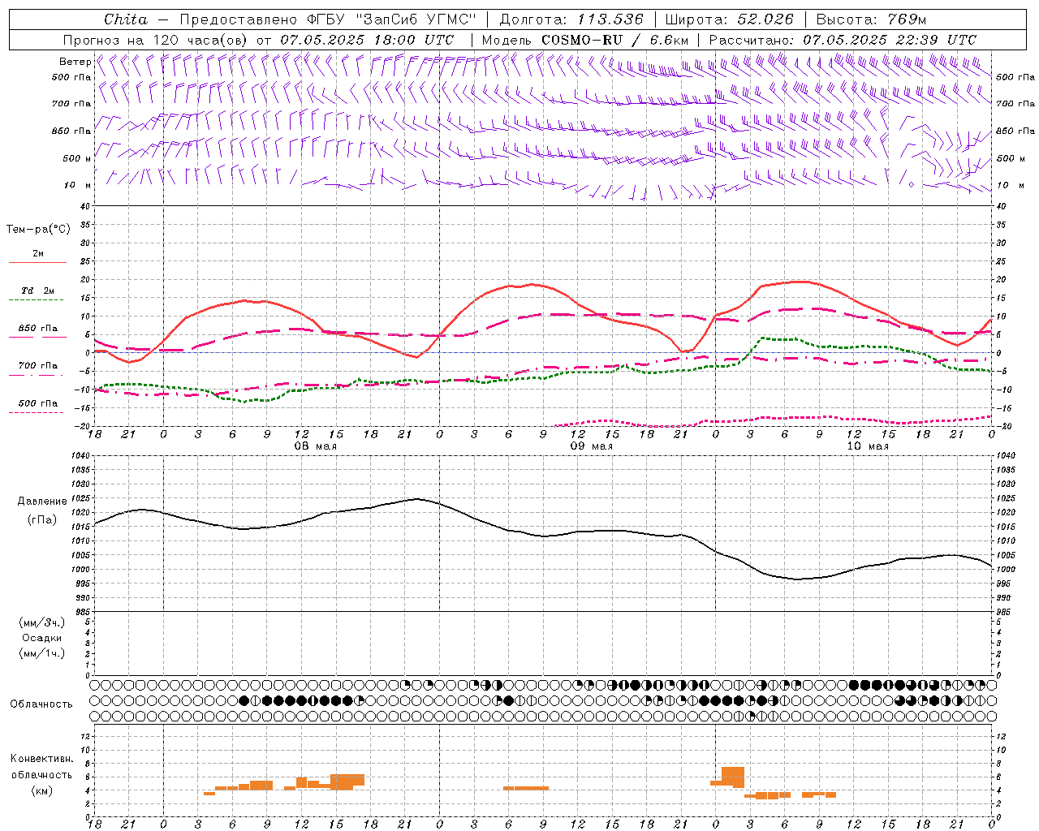Click the computed time 07.05.2025 22:39 UTC
1039x831 pixels.
coord(890,40)
